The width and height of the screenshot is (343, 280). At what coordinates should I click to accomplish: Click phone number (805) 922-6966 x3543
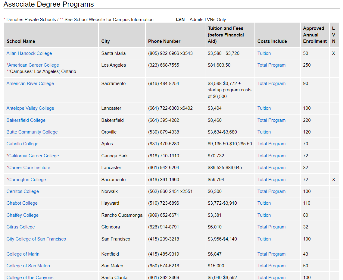pos(170,53)
